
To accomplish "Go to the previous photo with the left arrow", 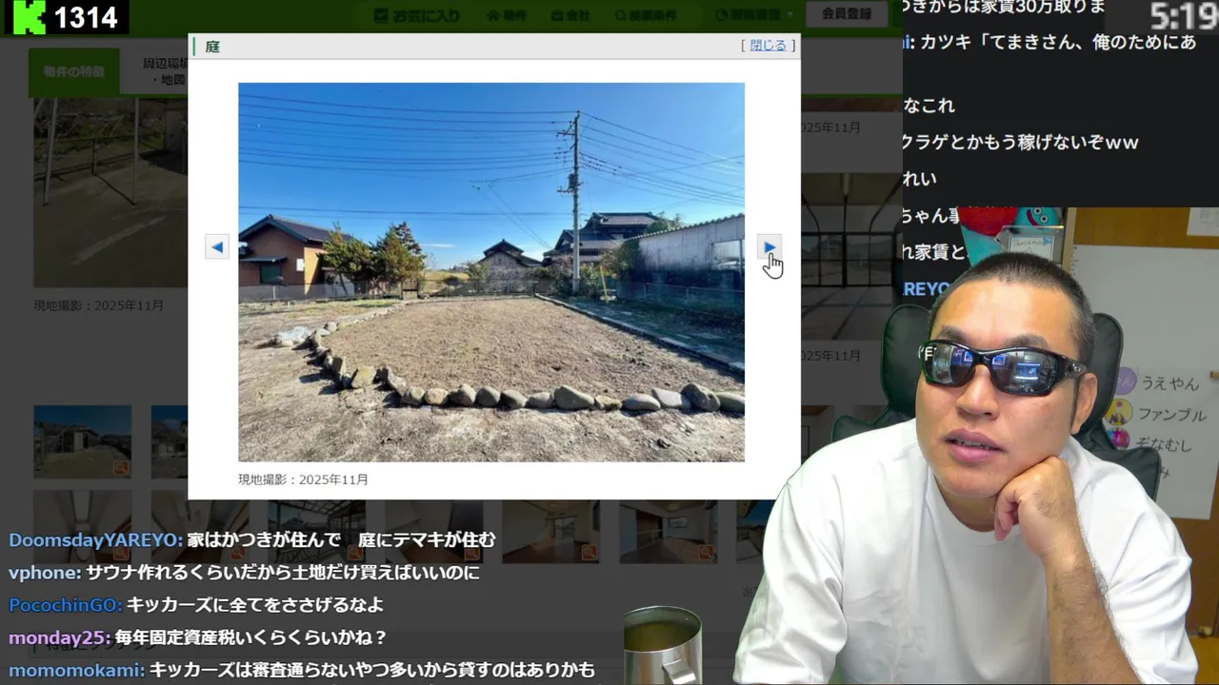I will tap(217, 247).
